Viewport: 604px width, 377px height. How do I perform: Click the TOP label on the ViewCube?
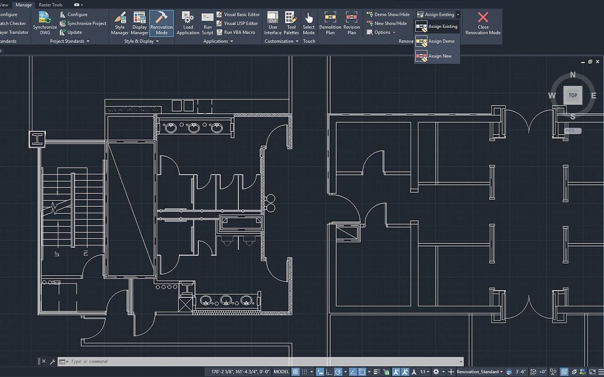point(572,95)
